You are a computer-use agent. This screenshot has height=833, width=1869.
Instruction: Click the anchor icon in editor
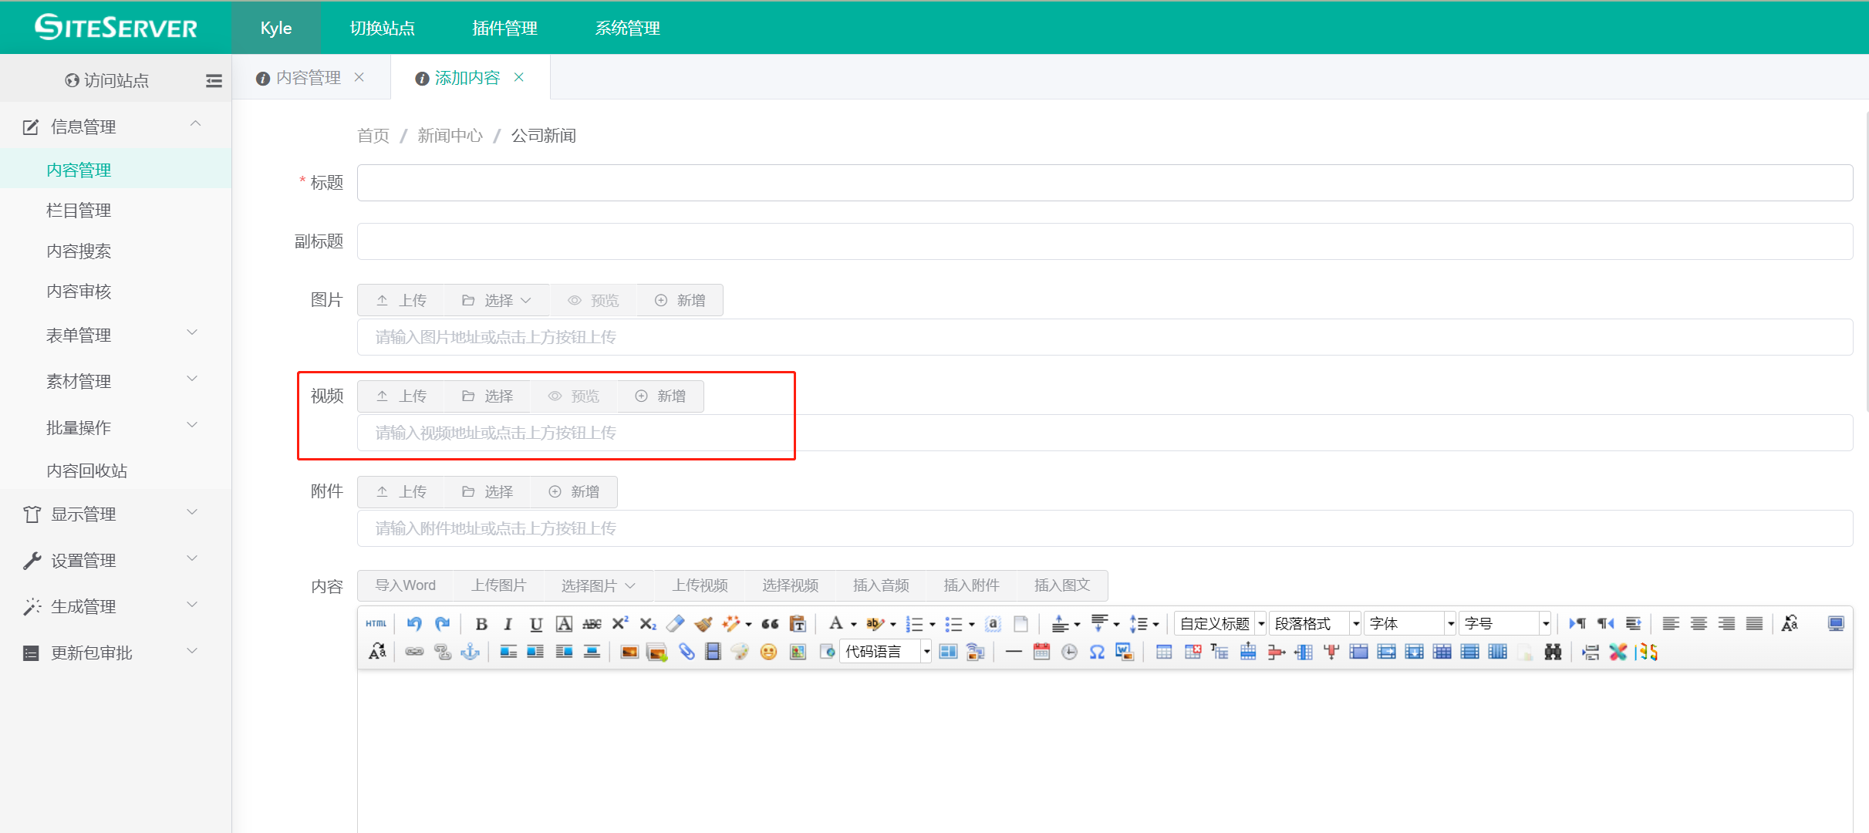click(x=470, y=653)
